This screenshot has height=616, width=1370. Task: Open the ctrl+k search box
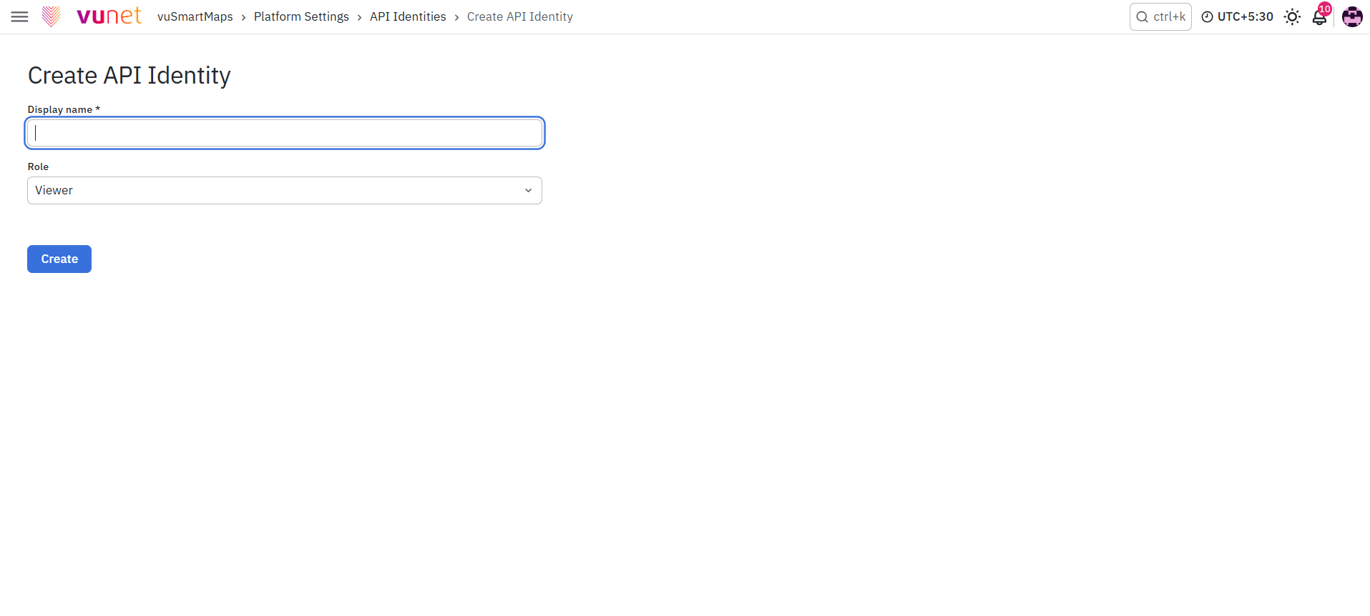(1160, 16)
